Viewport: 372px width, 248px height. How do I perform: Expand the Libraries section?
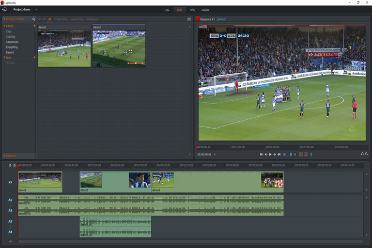10,156
